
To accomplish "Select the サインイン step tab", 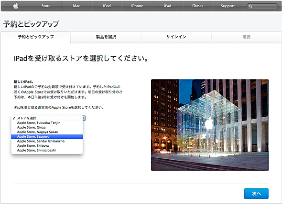I will point(176,37).
